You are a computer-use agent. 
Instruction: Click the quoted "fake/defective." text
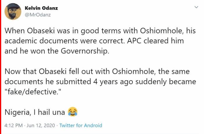(33, 92)
